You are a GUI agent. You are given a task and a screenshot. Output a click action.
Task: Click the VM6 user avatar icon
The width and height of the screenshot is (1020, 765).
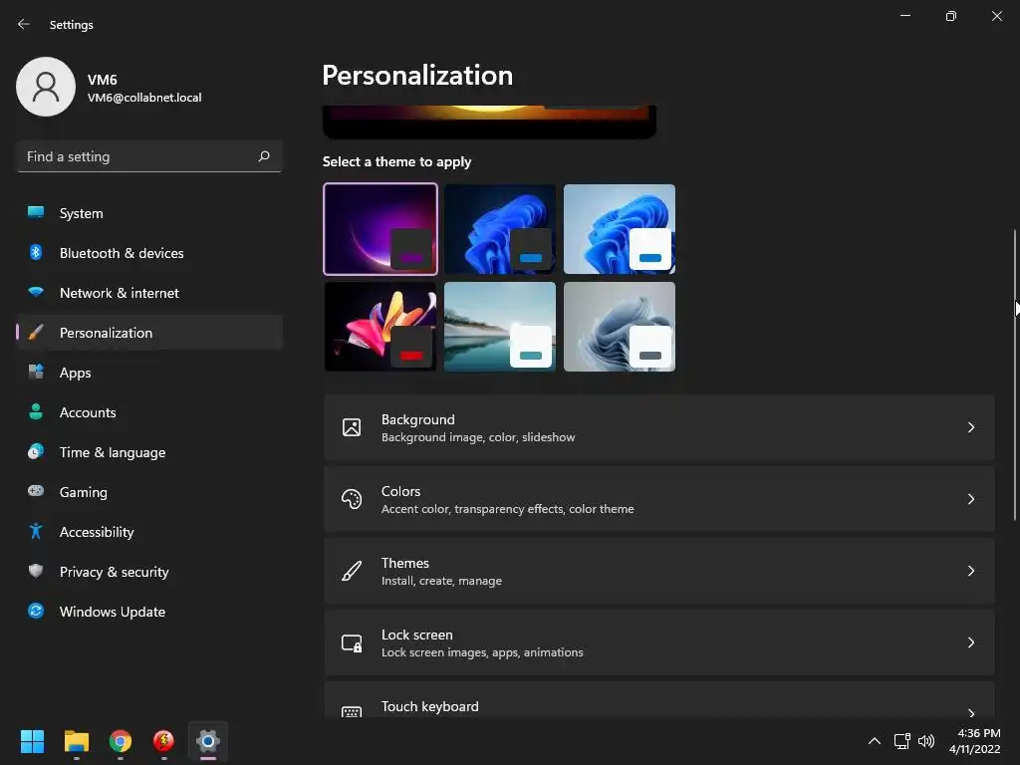[46, 87]
